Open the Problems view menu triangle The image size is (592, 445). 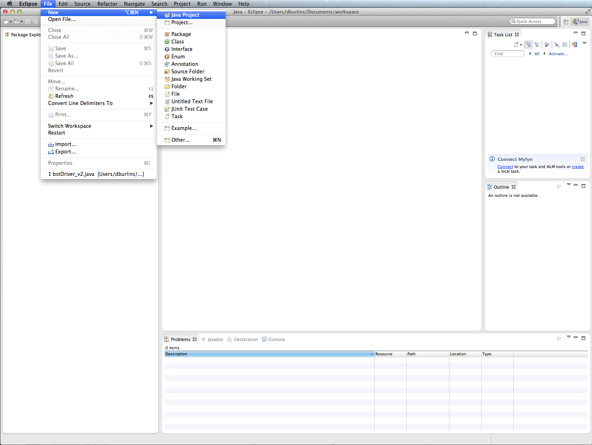[569, 337]
